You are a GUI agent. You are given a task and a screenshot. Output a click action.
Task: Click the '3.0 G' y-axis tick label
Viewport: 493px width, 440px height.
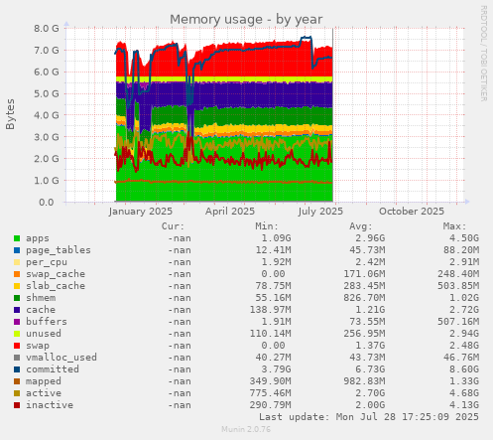tap(47, 137)
